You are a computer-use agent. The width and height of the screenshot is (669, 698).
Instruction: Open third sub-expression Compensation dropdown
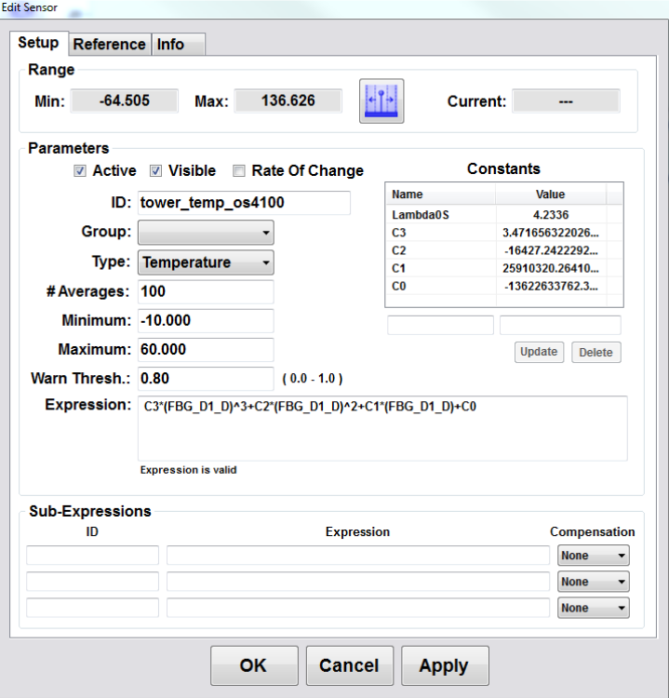[594, 608]
